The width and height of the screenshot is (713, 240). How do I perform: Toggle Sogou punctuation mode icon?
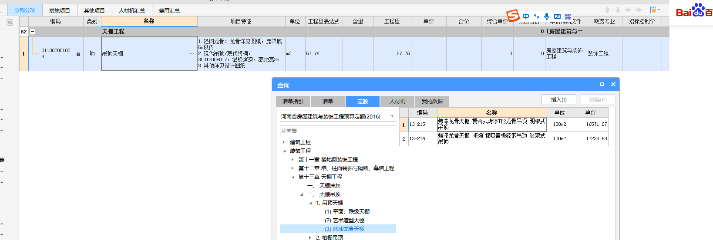click(536, 16)
